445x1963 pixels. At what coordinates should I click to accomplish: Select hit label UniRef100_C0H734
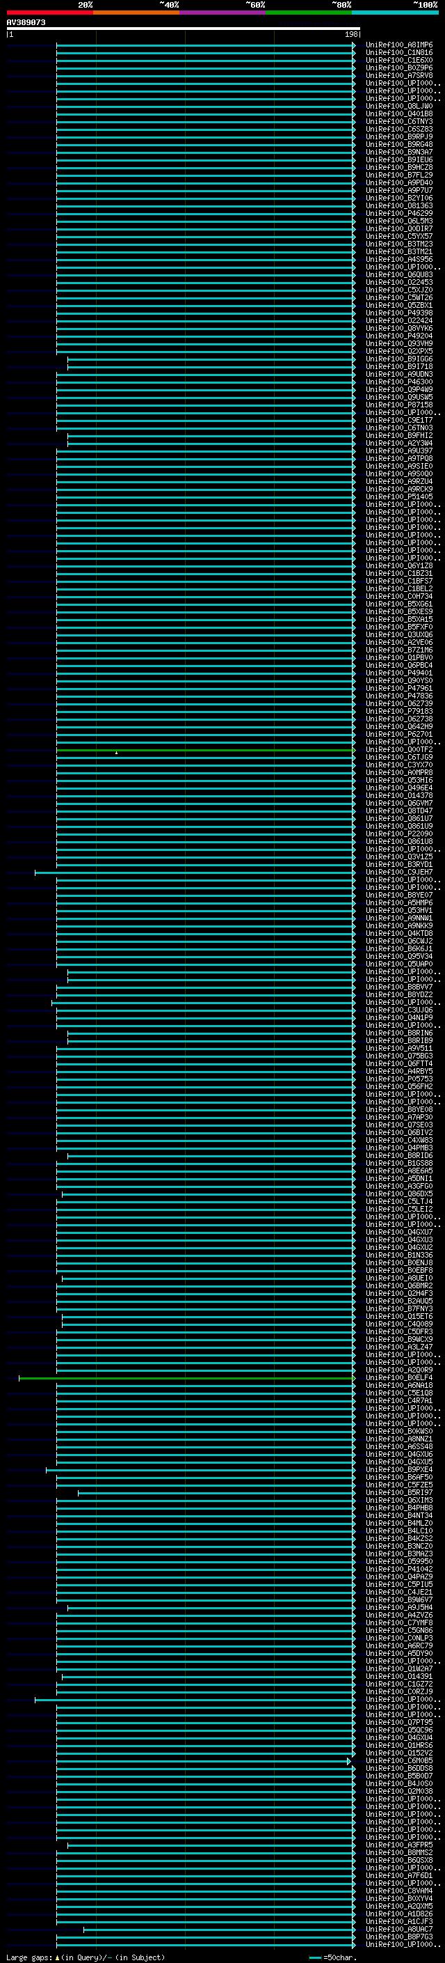point(399,597)
